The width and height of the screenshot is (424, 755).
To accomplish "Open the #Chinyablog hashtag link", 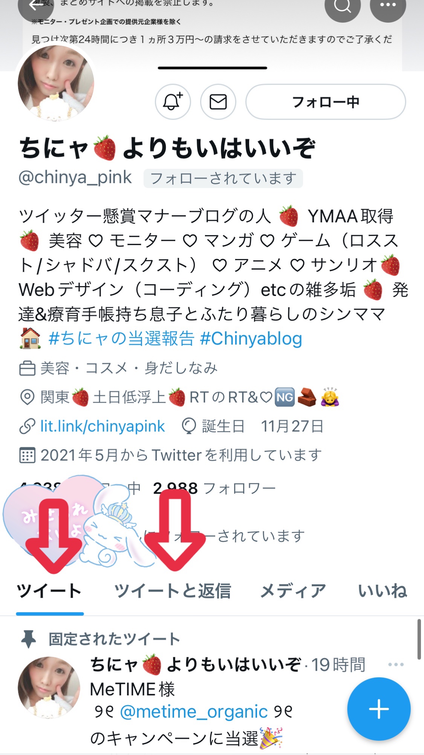I will pyautogui.click(x=251, y=339).
